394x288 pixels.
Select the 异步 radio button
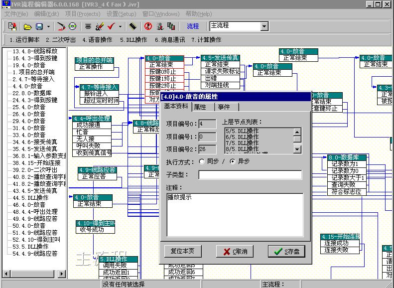[233, 161]
